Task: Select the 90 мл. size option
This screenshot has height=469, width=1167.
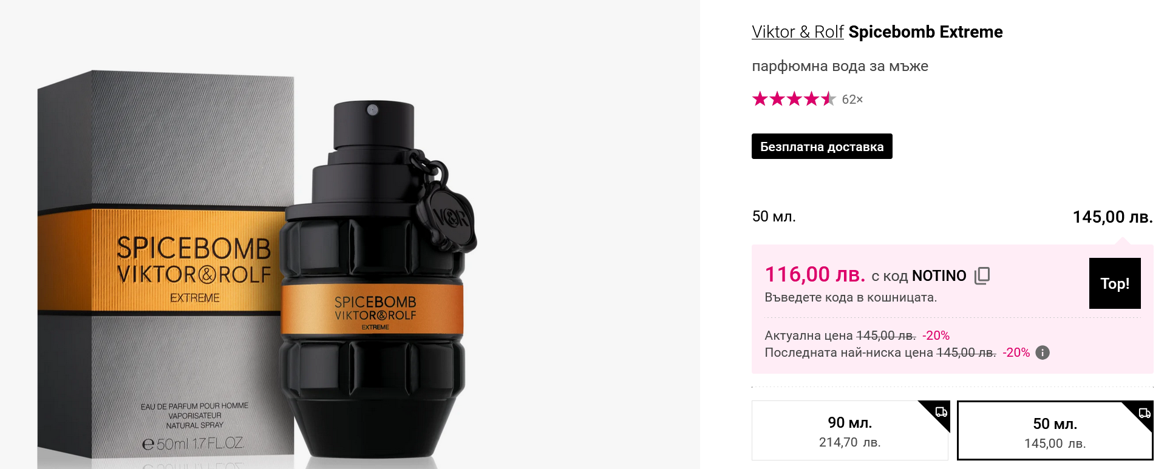Action: click(x=849, y=431)
